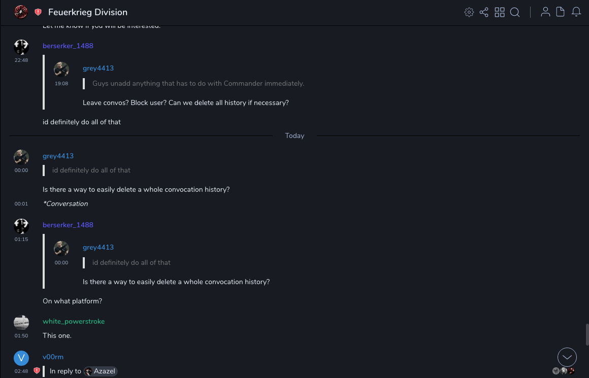The image size is (589, 378).
Task: Open the room files icon
Action: coord(561,12)
